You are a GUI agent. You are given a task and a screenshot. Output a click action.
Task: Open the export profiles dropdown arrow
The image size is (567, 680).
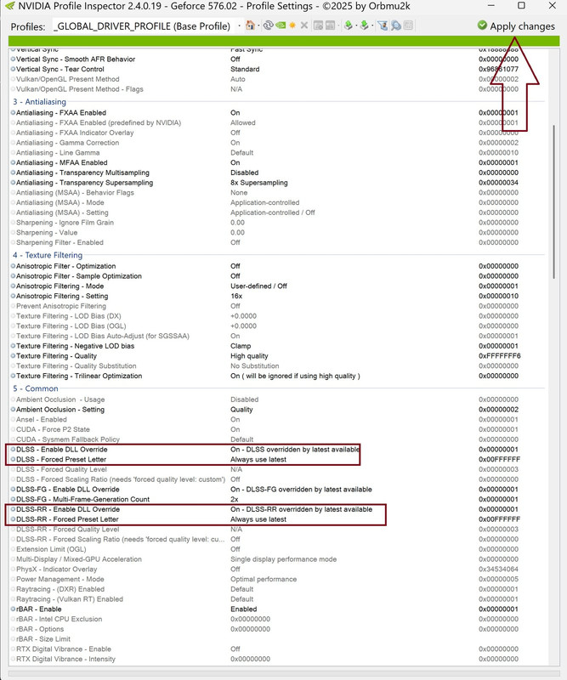356,25
